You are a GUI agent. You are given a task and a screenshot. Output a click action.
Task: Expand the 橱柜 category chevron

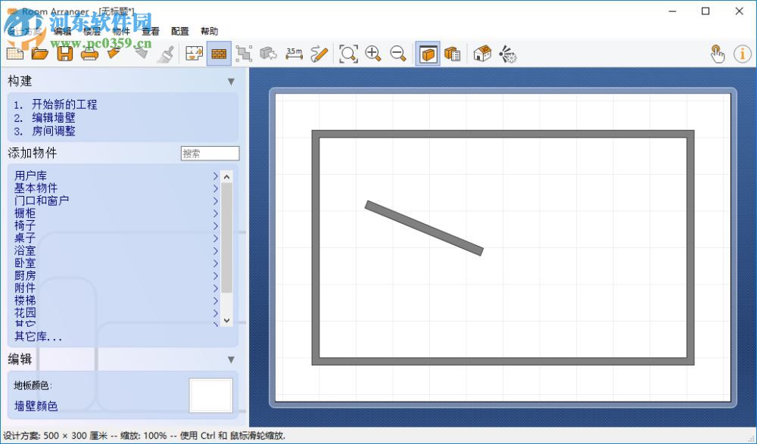215,213
